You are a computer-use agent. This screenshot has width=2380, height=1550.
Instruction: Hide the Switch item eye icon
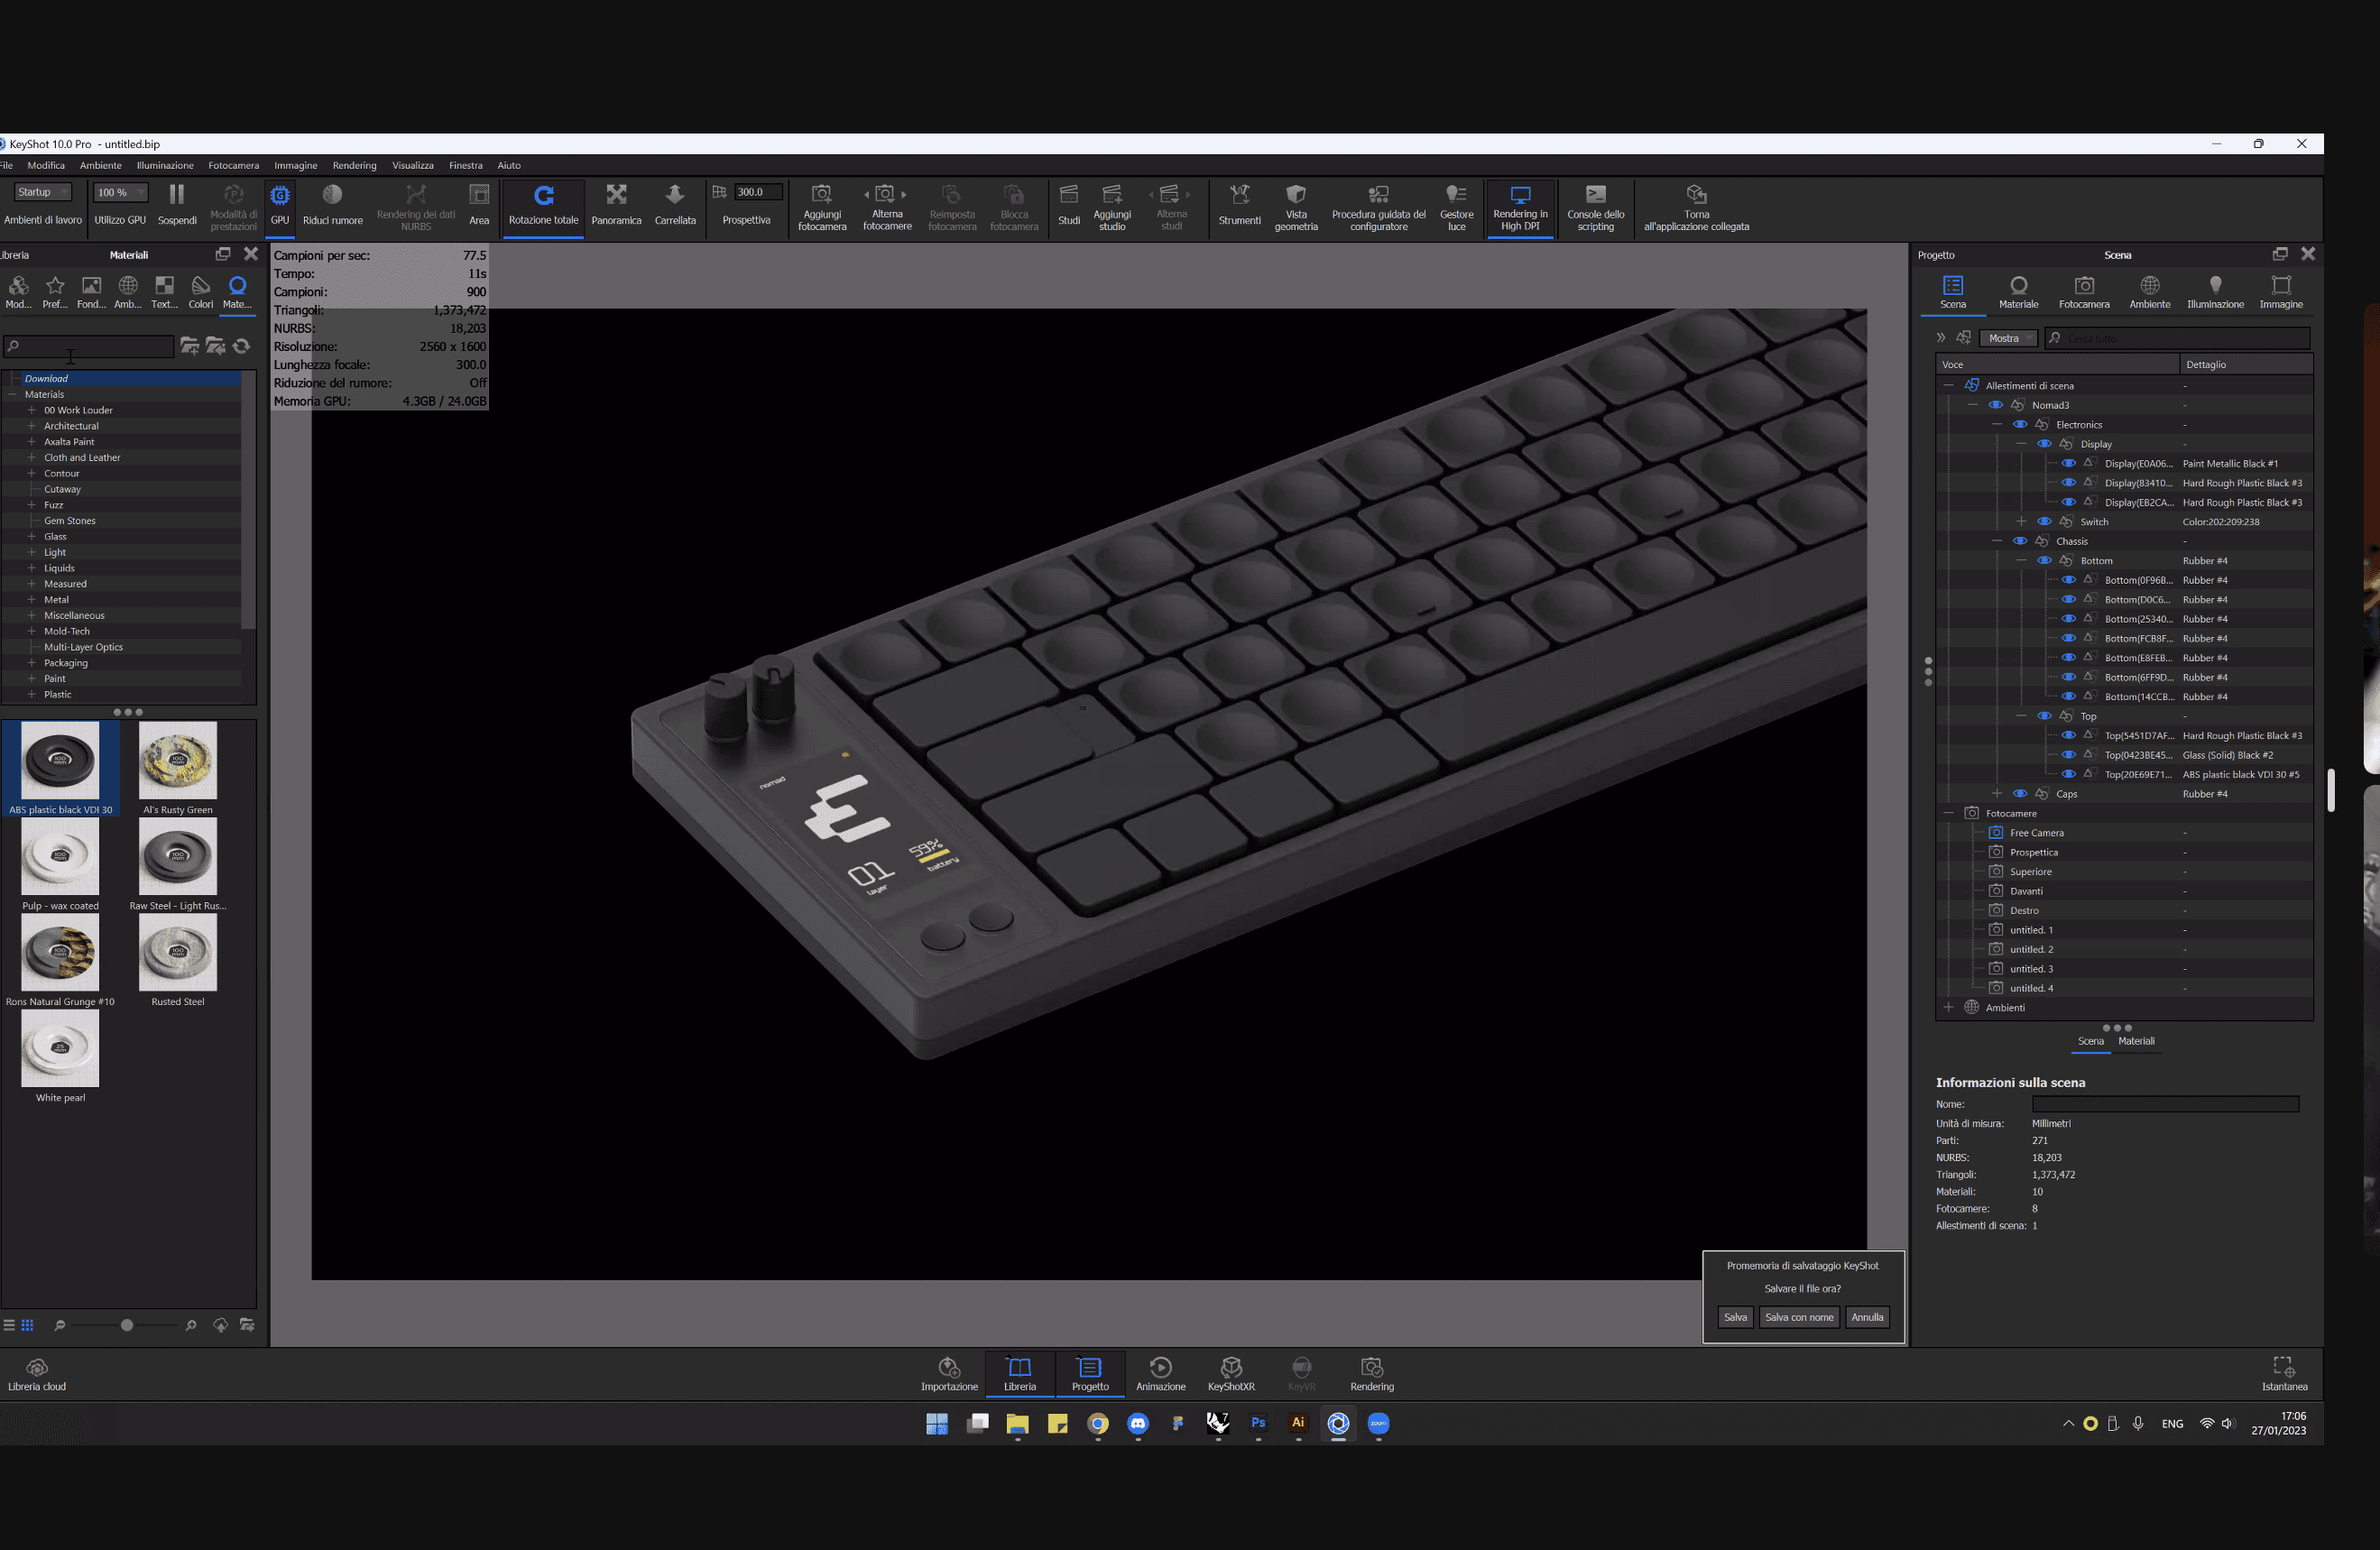(x=2045, y=522)
